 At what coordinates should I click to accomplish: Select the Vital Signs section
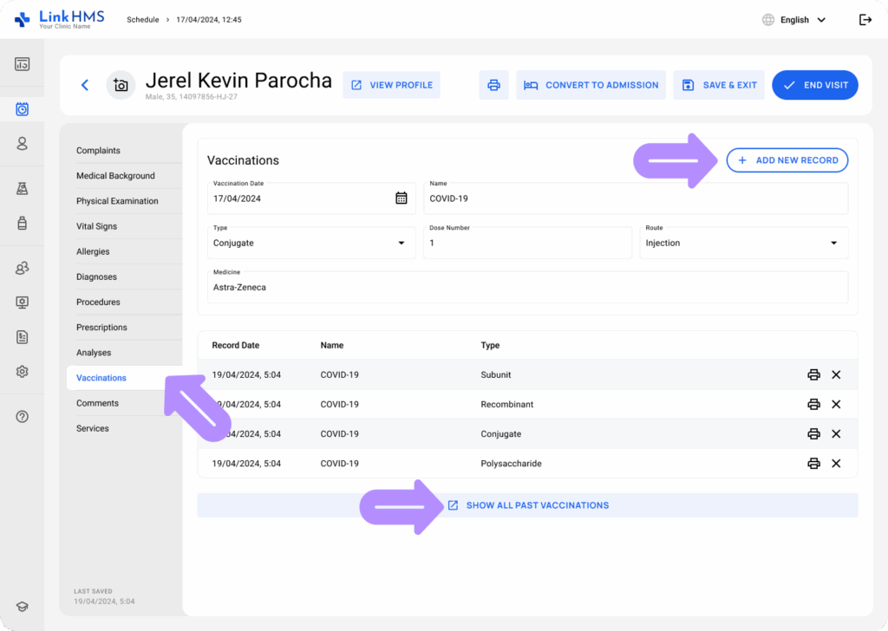[96, 226]
